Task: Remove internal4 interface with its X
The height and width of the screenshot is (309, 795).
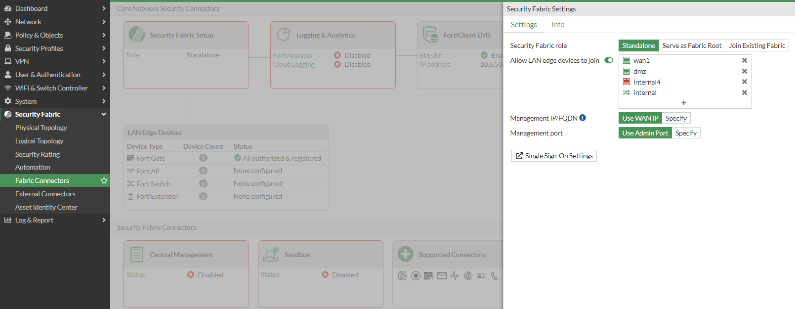Action: pos(745,82)
